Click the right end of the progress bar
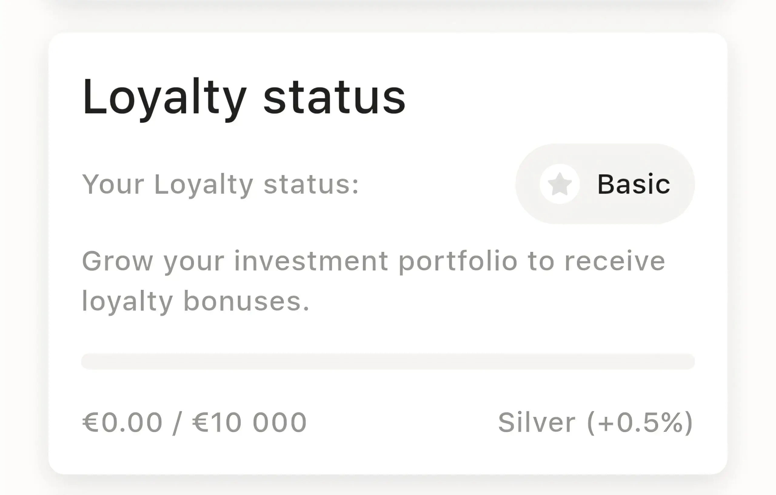 pyautogui.click(x=687, y=362)
